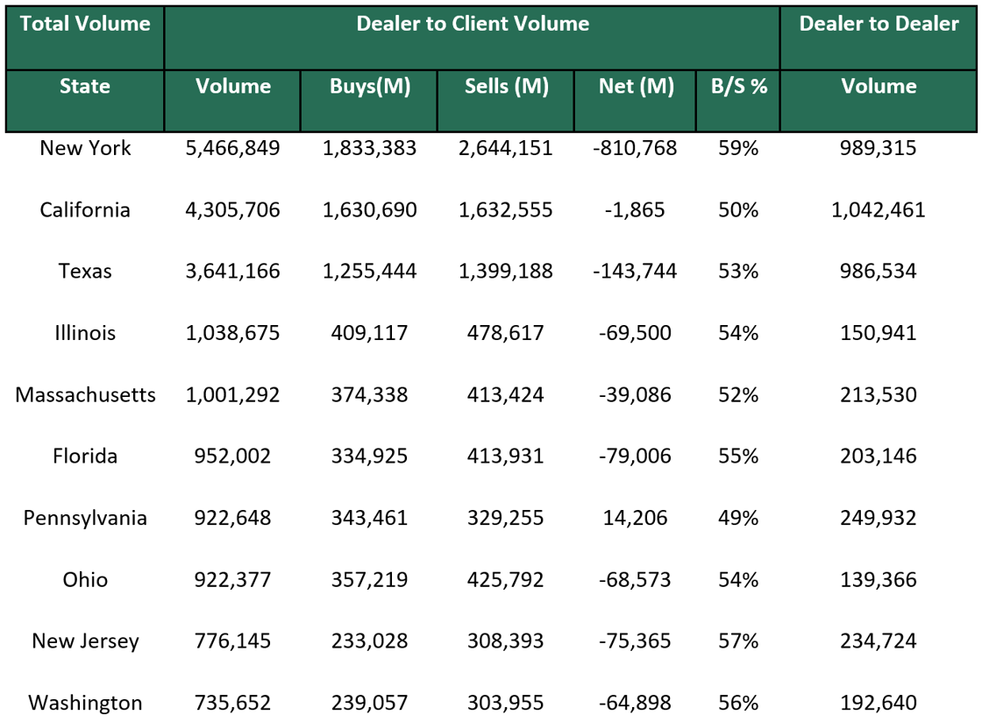Select Illinois buys value 409,117
This screenshot has height=722, width=982.
[x=368, y=333]
